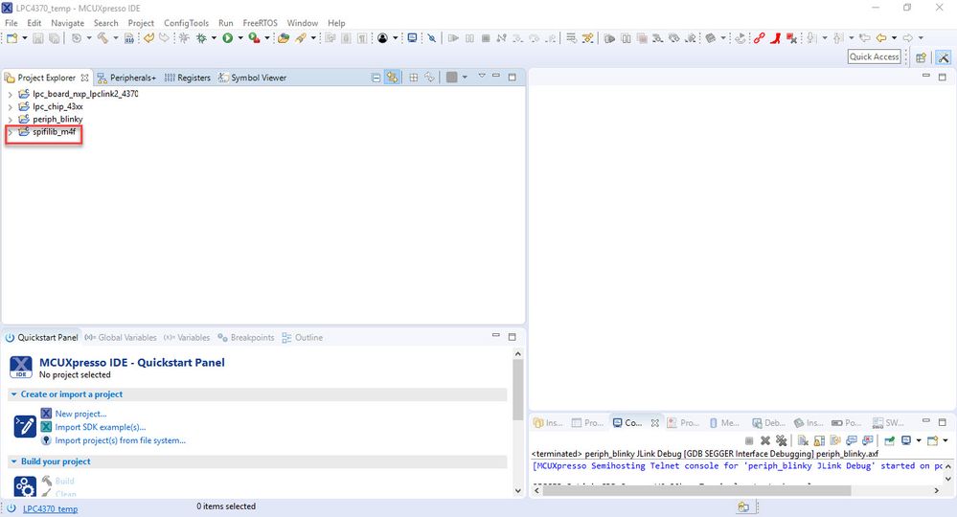The height and width of the screenshot is (517, 957).
Task: Open the Navigate menu
Action: click(x=67, y=23)
